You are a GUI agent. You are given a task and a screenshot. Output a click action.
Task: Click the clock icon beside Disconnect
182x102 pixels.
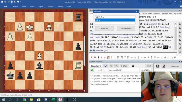pyautogui.click(x=158, y=66)
